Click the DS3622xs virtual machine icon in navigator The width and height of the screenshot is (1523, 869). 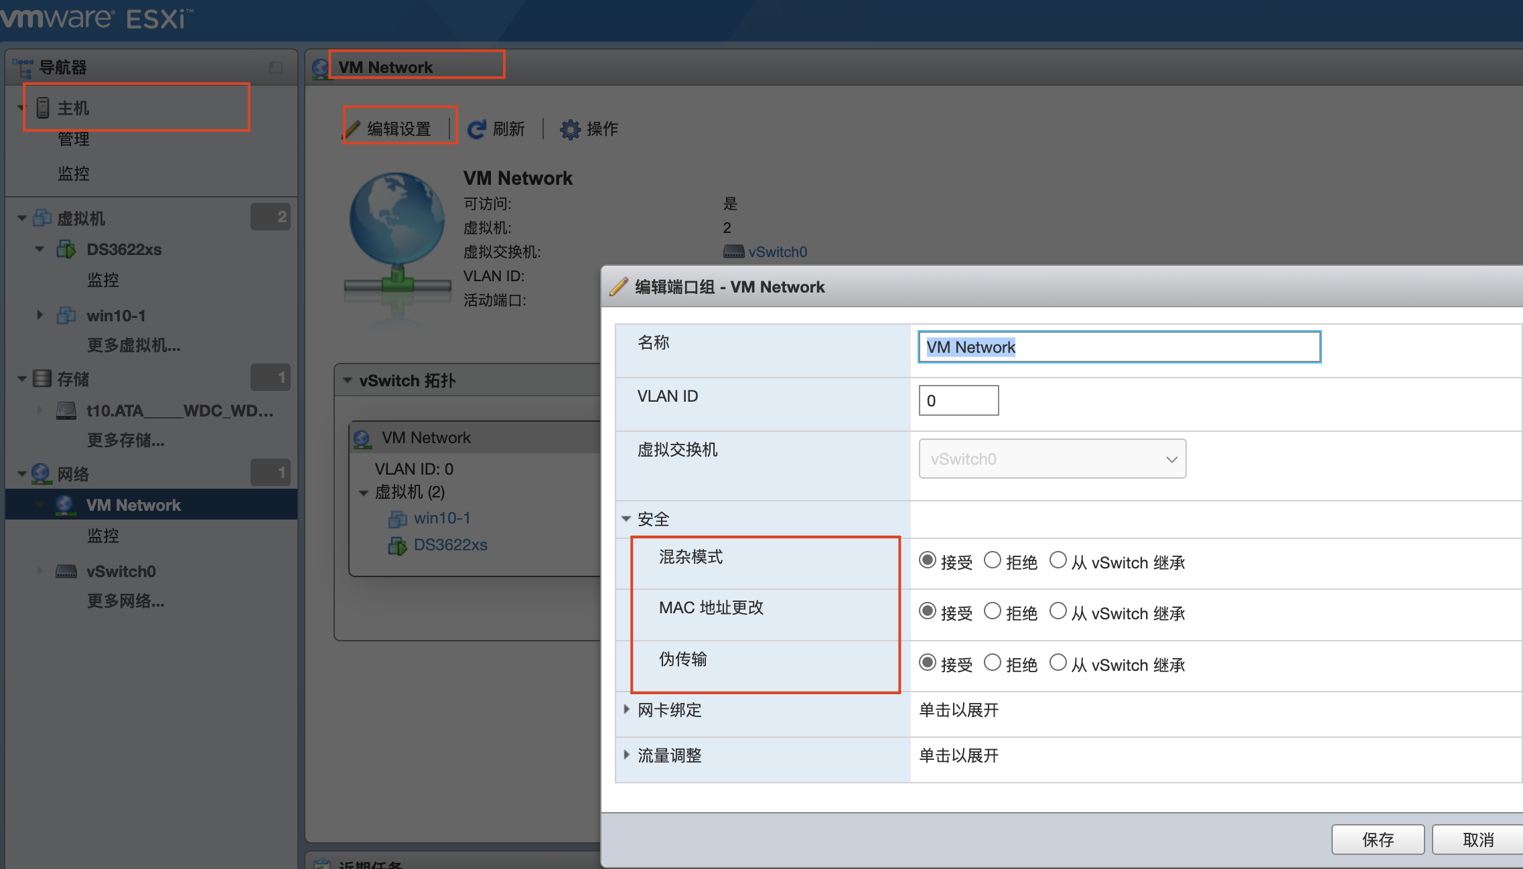pyautogui.click(x=66, y=250)
